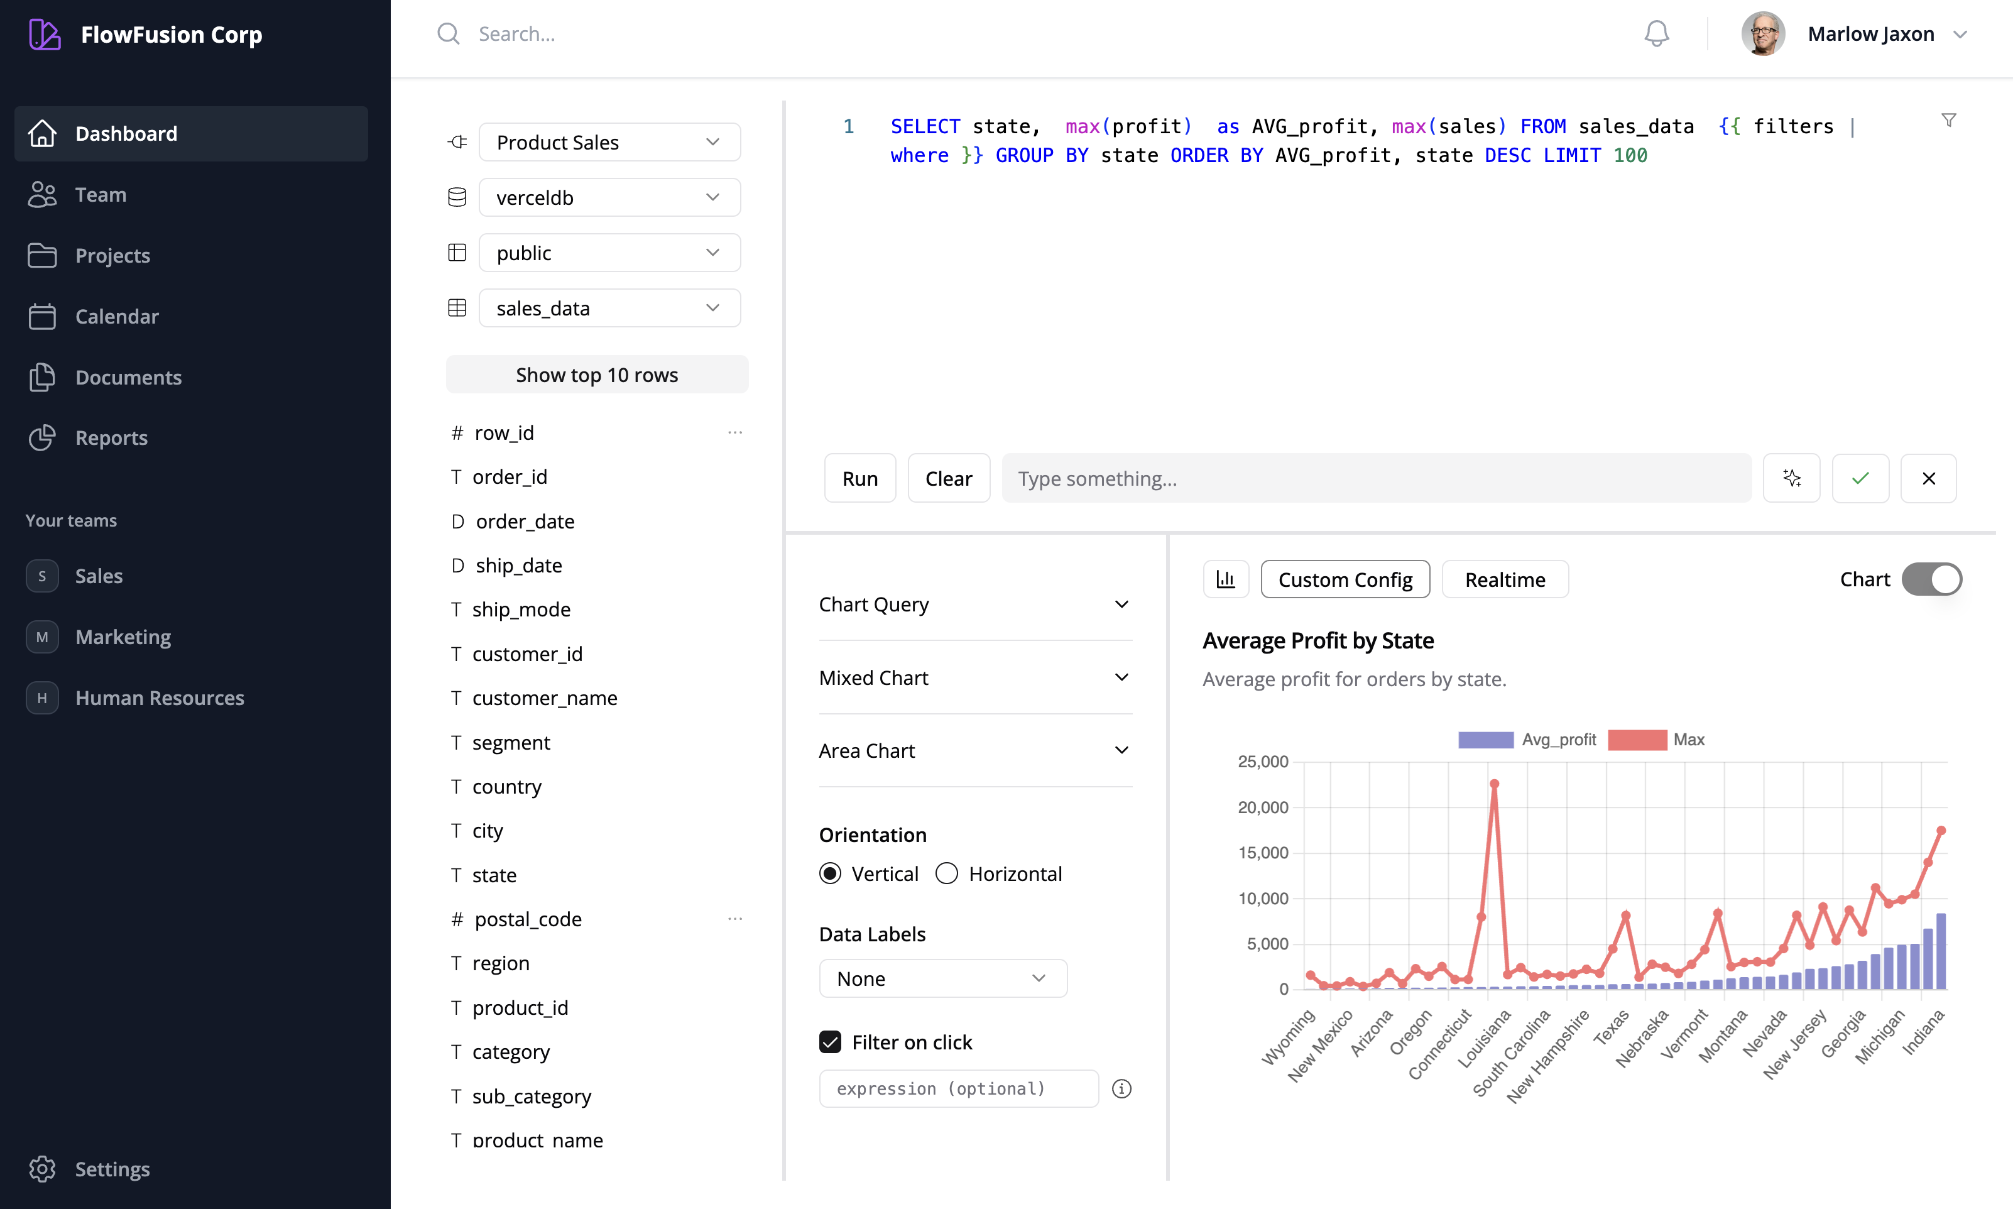Uncheck the Filter on click checkbox
The height and width of the screenshot is (1209, 2013).
point(830,1042)
